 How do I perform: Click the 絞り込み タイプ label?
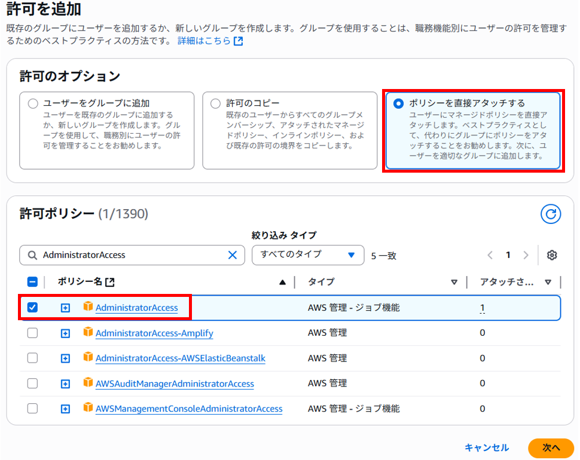(284, 235)
